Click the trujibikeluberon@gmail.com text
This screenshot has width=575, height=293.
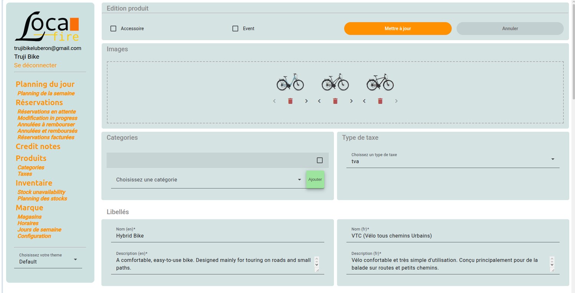[x=48, y=48]
